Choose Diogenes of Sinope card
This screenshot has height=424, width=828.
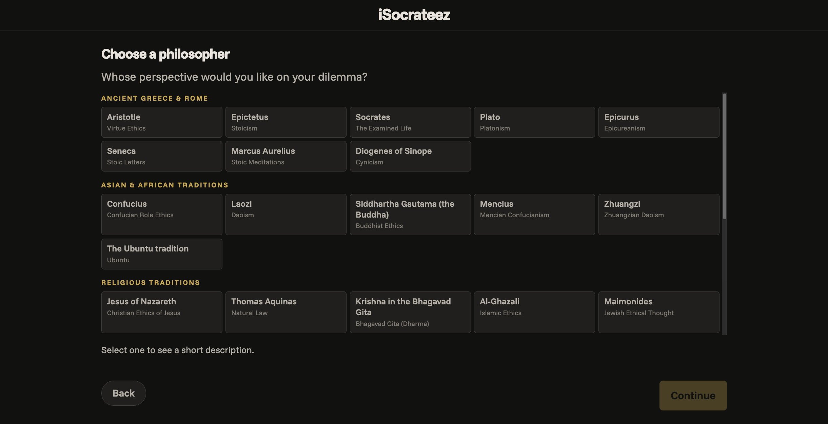coord(410,156)
